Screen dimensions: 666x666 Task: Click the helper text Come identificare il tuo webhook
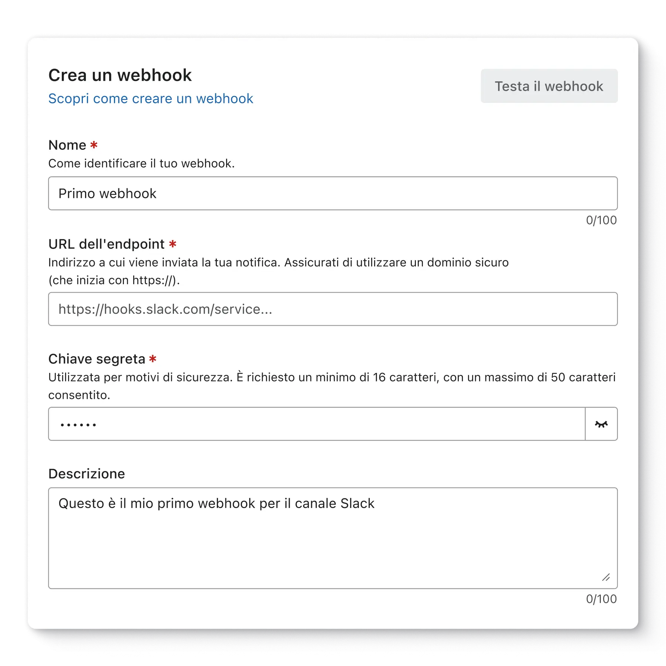[142, 163]
